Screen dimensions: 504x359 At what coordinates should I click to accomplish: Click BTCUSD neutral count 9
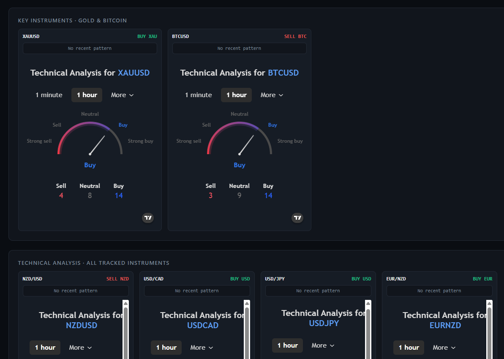pyautogui.click(x=239, y=196)
